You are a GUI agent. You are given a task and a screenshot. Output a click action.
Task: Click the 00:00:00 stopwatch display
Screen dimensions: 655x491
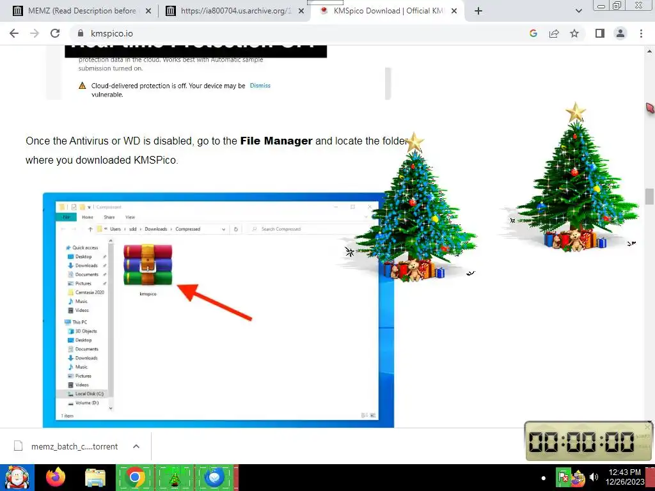click(581, 441)
